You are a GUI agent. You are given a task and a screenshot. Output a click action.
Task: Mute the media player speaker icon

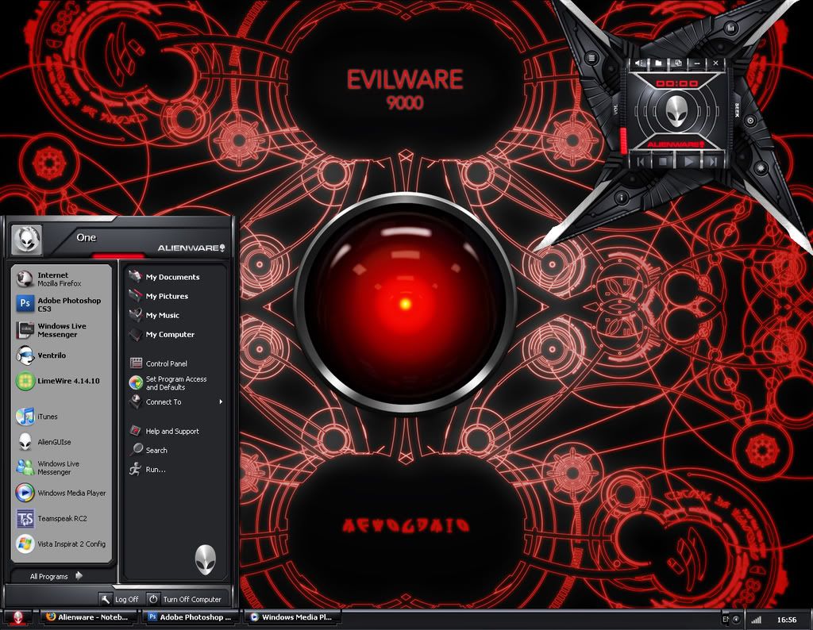[x=639, y=63]
